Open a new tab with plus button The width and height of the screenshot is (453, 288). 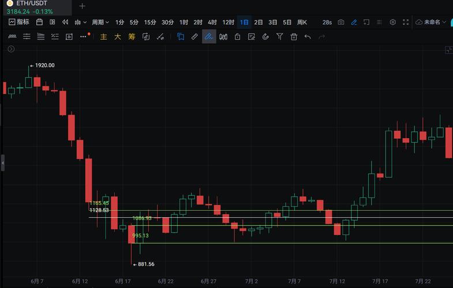[82, 6]
